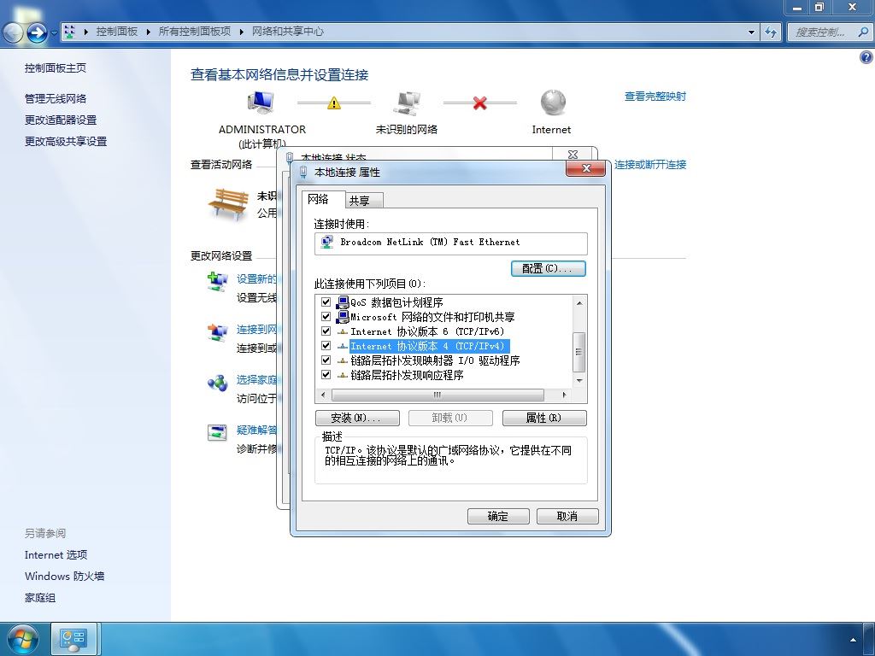Expand the arrow before 控制面板 breadcrumb
This screenshot has height=656, width=875.
(x=85, y=32)
